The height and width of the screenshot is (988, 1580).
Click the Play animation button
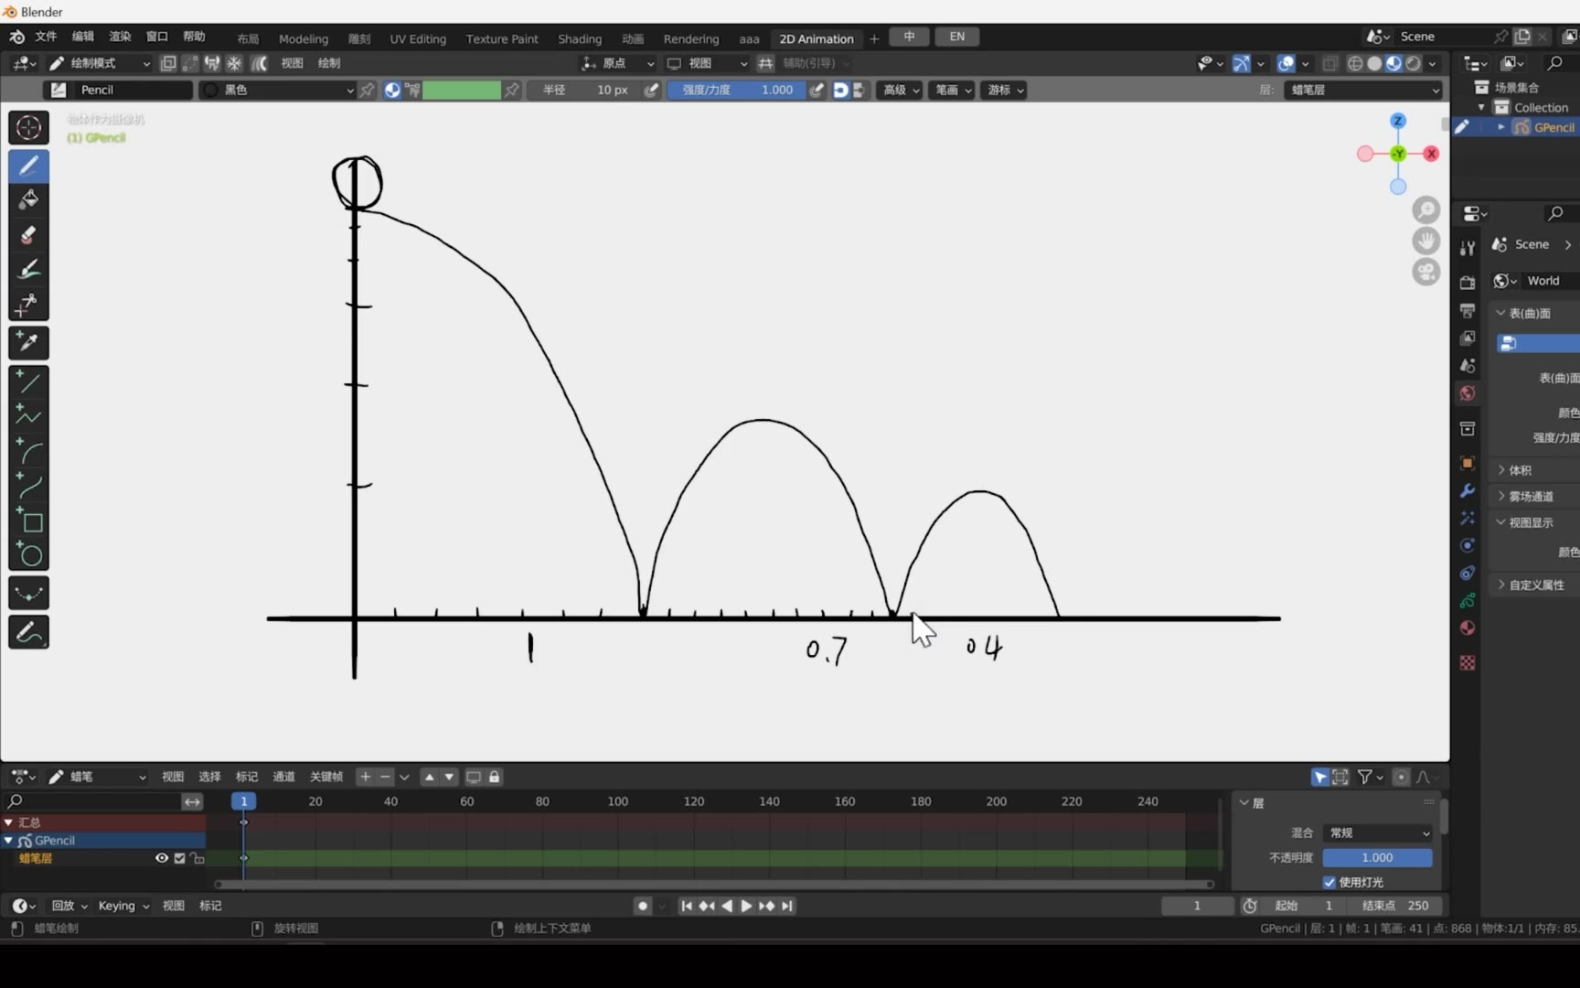[746, 906]
